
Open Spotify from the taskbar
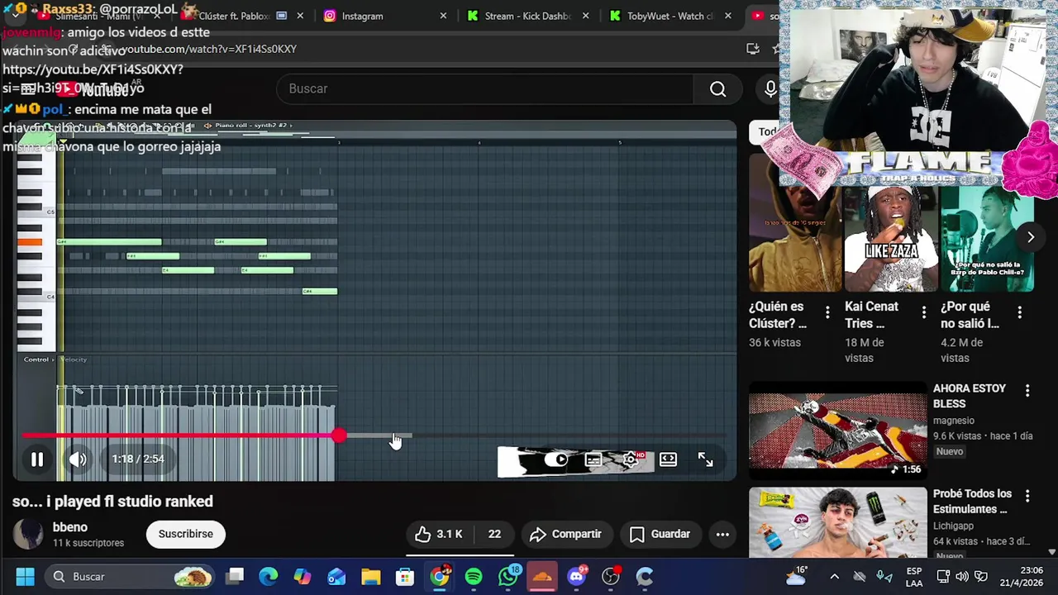[x=474, y=577]
